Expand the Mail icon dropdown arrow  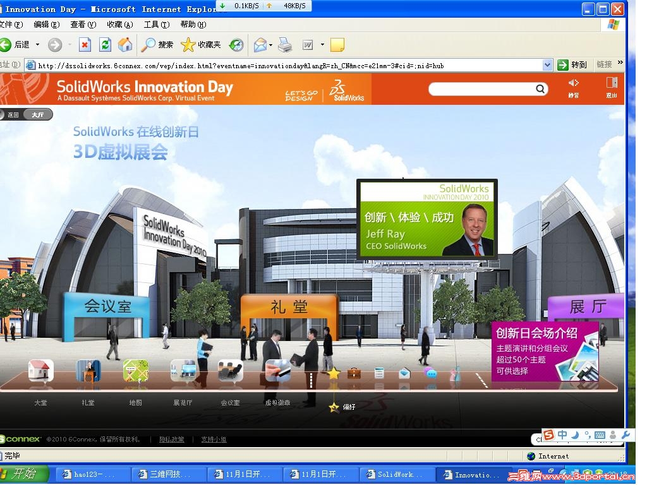270,45
